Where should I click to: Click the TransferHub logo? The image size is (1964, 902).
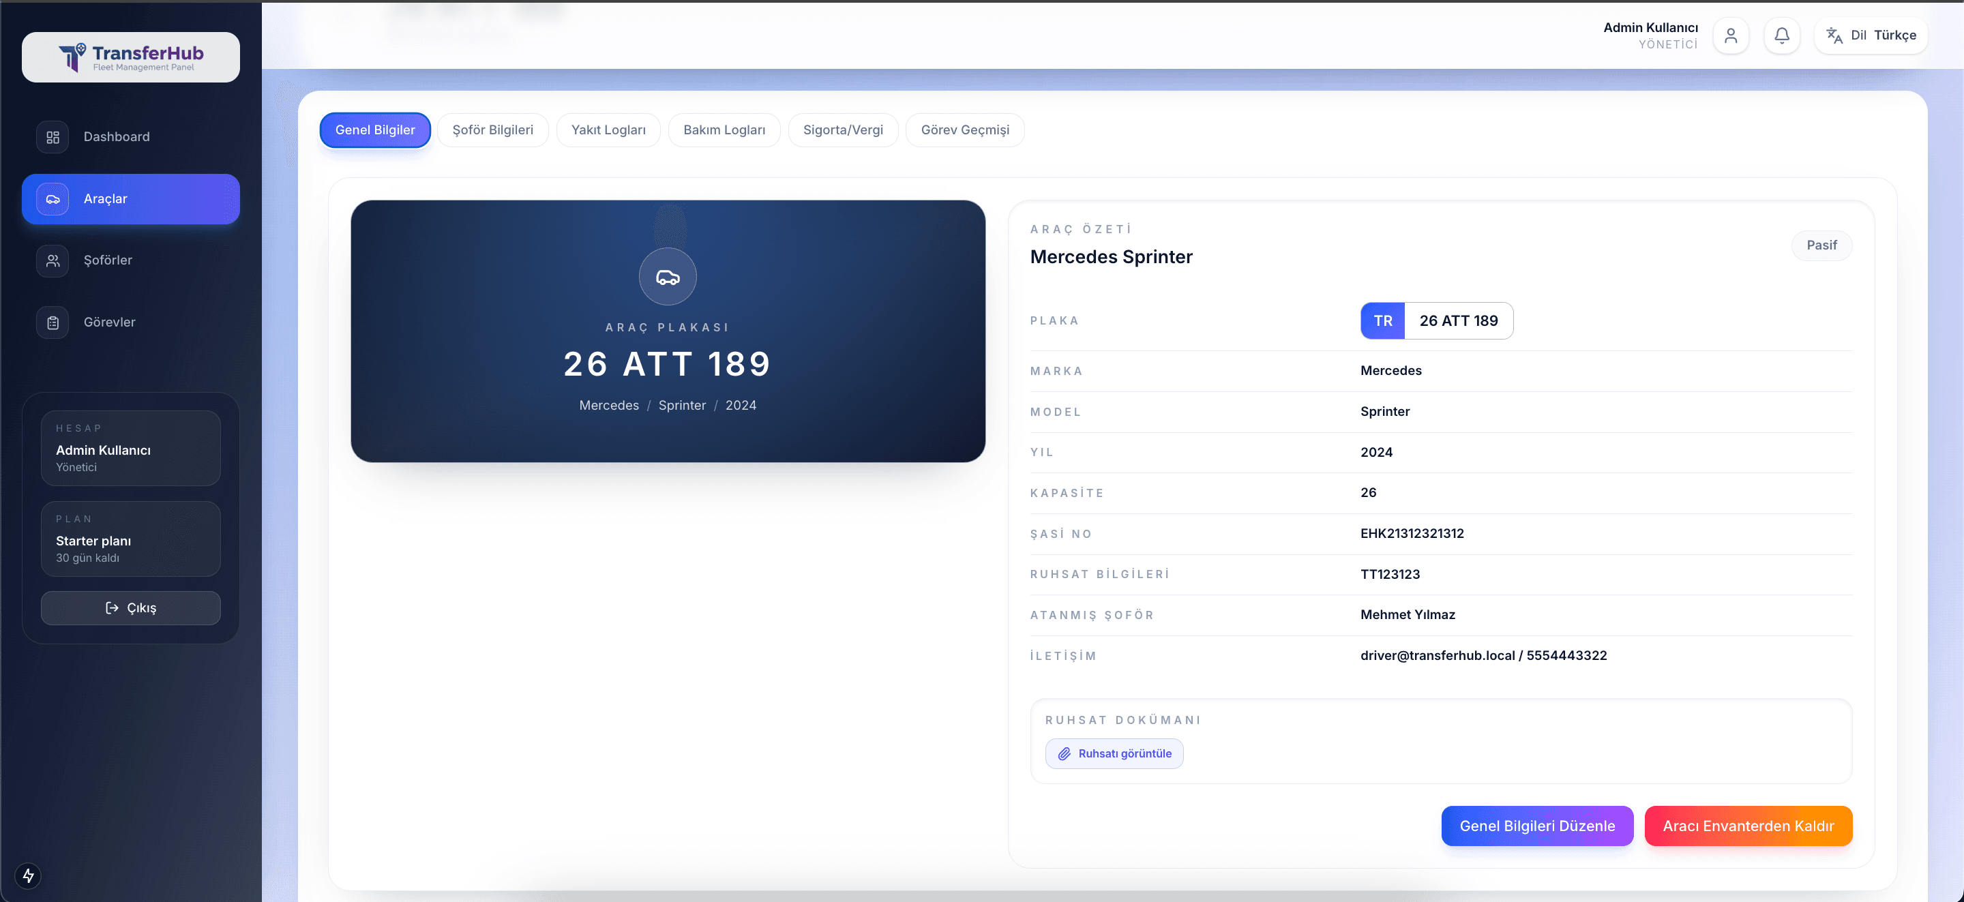pos(130,57)
